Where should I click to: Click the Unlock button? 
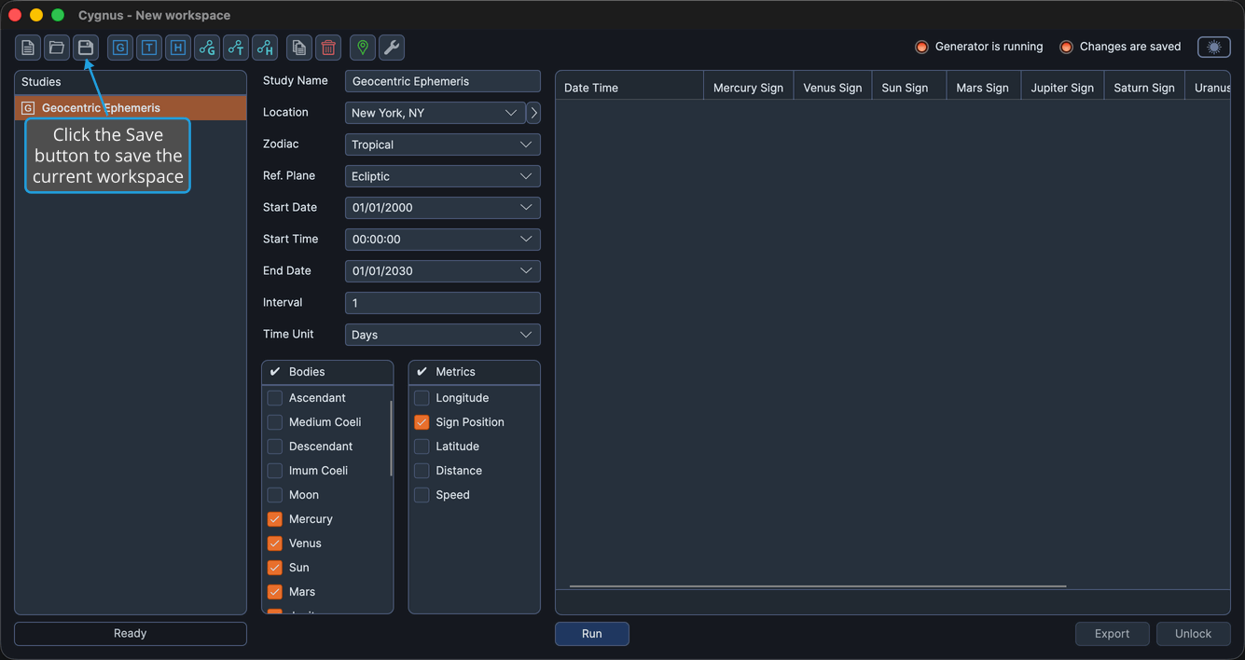click(1194, 634)
